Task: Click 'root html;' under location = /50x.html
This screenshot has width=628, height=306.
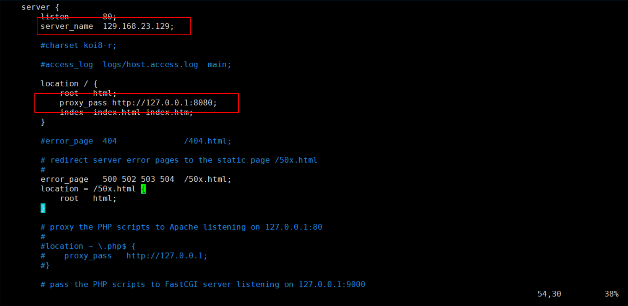Action: tap(88, 199)
